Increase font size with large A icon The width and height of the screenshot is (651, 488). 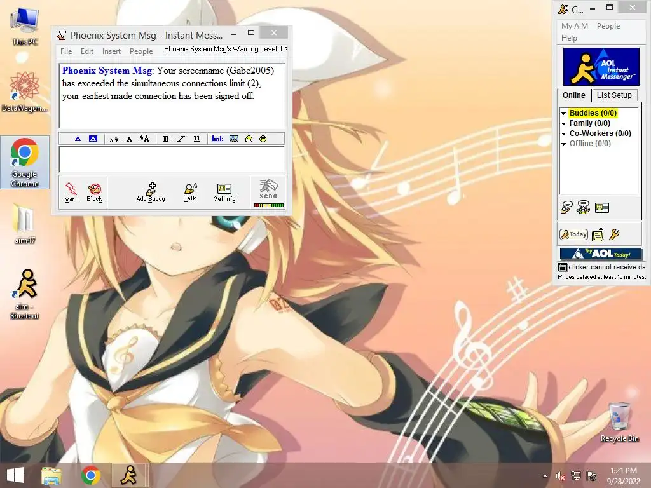click(x=144, y=139)
